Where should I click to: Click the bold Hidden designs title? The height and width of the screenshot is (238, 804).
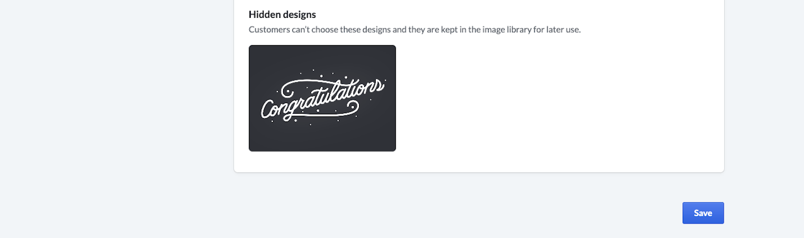click(282, 14)
